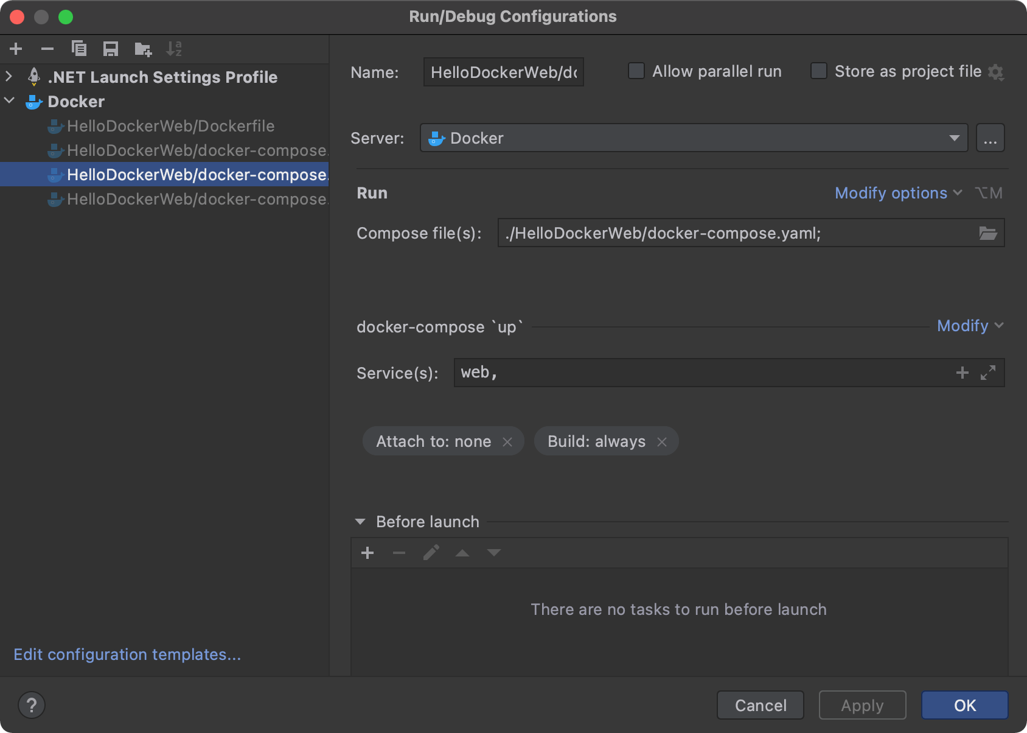1027x733 pixels.
Task: Collapse the Before launch section
Action: (x=360, y=522)
